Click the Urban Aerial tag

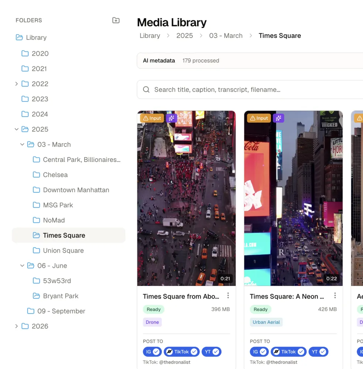tap(266, 322)
